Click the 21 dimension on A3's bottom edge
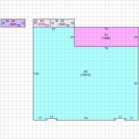 click(47, 25)
